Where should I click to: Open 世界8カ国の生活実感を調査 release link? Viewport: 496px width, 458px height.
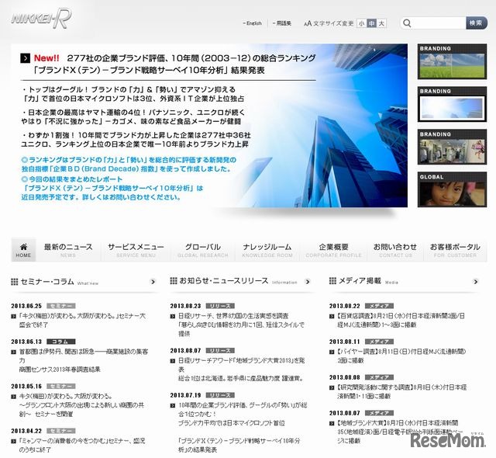coord(241,324)
